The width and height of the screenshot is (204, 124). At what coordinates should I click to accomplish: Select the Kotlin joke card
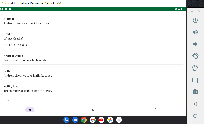[92, 73]
